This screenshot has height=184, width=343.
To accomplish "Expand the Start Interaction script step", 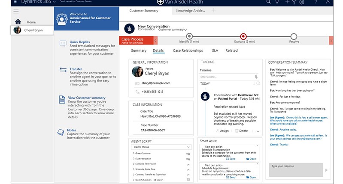I will pos(134,158).
